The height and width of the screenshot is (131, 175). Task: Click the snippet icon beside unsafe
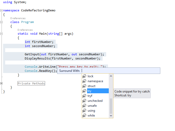(x=84, y=106)
